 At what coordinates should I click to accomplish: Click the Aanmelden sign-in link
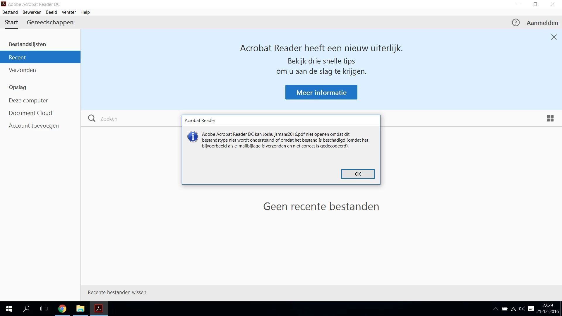pos(542,23)
